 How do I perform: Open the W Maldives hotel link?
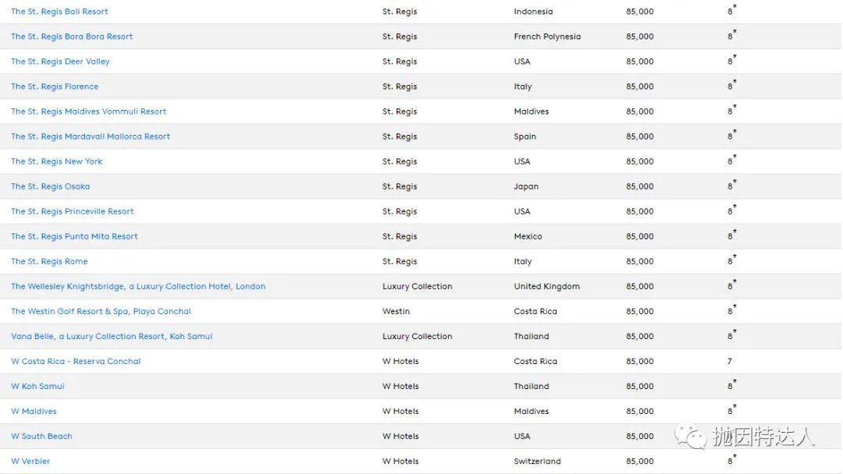coord(34,411)
